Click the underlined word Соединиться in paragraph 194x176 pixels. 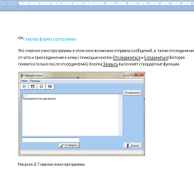pyautogui.click(x=156, y=58)
